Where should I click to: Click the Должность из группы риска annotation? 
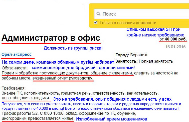pos(73,48)
